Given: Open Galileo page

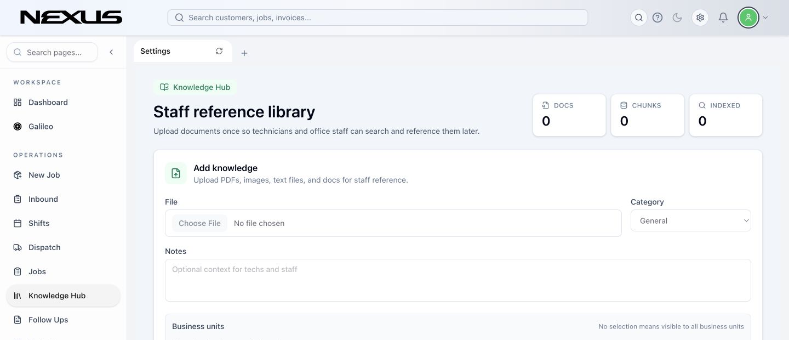Looking at the screenshot, I should [63, 127].
